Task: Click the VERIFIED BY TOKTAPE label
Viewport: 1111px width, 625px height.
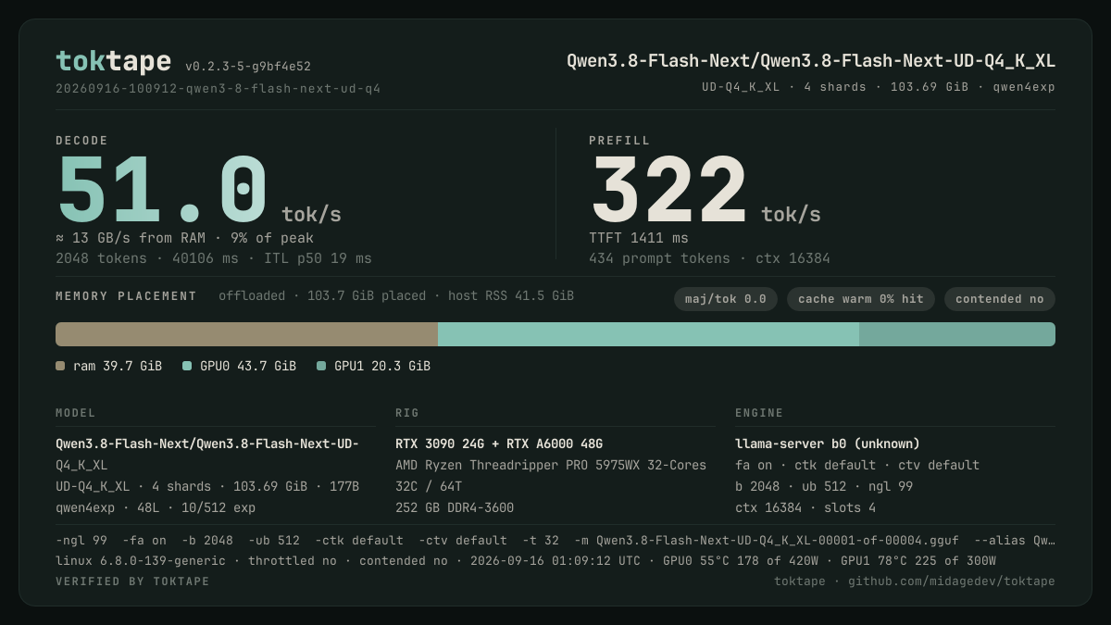Action: [x=132, y=581]
